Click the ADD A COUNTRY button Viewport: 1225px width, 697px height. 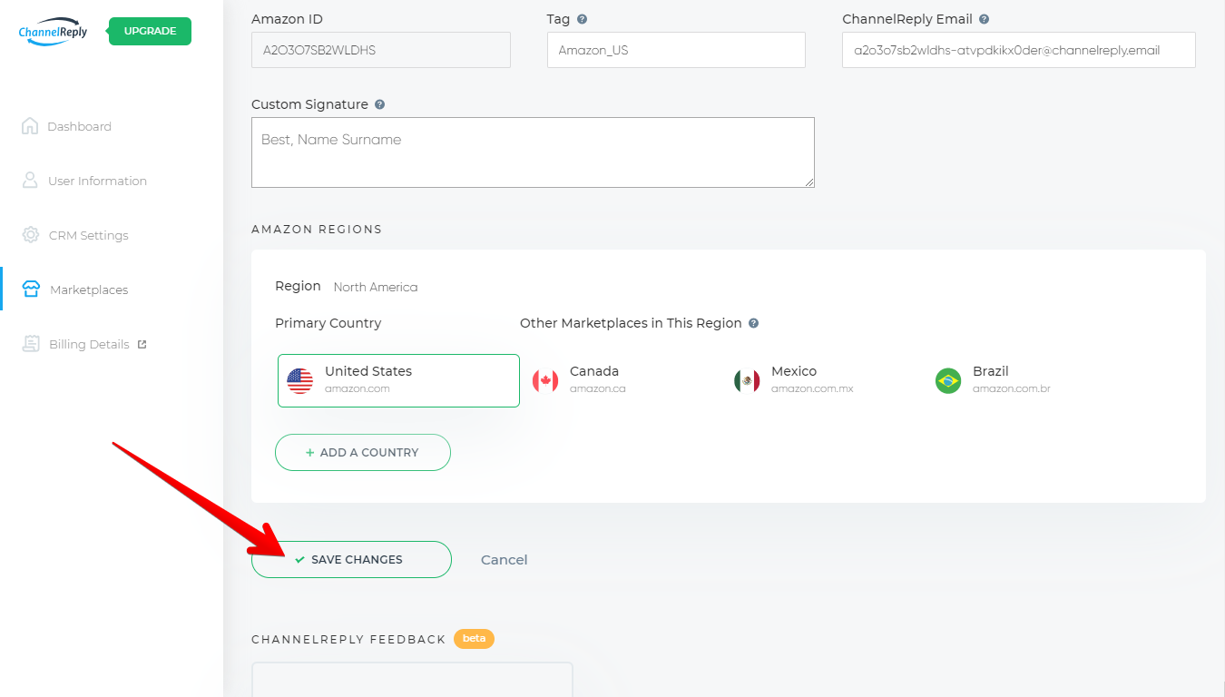tap(363, 452)
